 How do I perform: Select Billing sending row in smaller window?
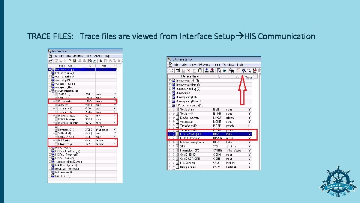pyautogui.click(x=82, y=144)
